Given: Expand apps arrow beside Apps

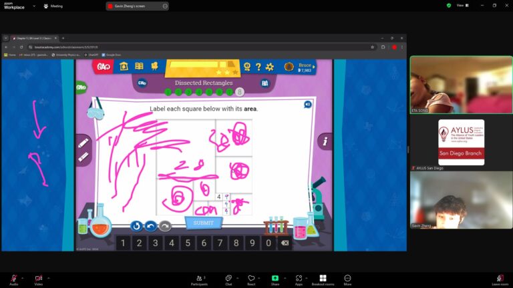Looking at the screenshot, I should 307,278.
